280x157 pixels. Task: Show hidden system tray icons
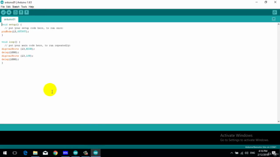pyautogui.click(x=231, y=153)
